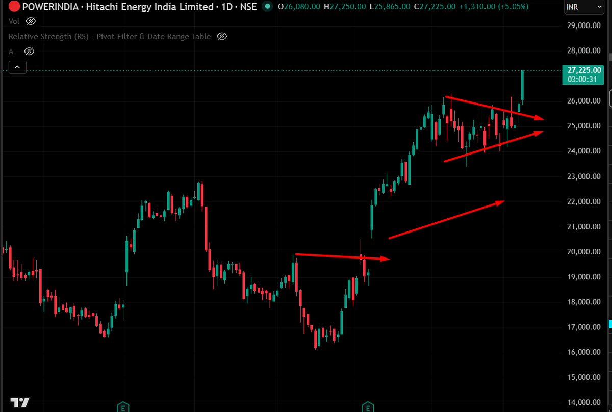
Task: Unhide the Relative Strength (RS) indicator
Action: click(x=221, y=36)
